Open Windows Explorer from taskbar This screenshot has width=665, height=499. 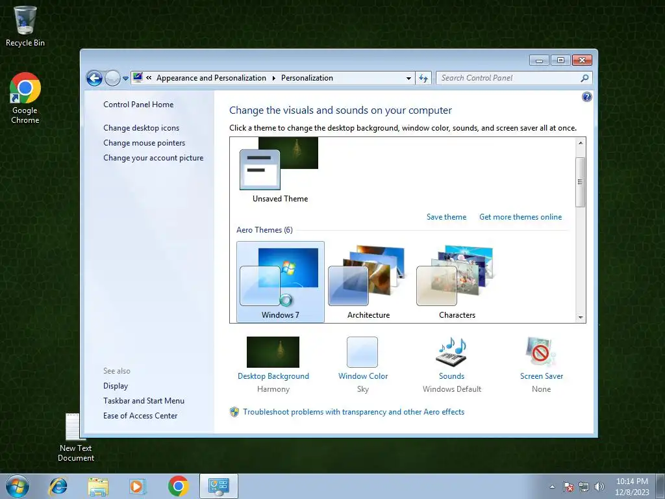click(x=98, y=486)
